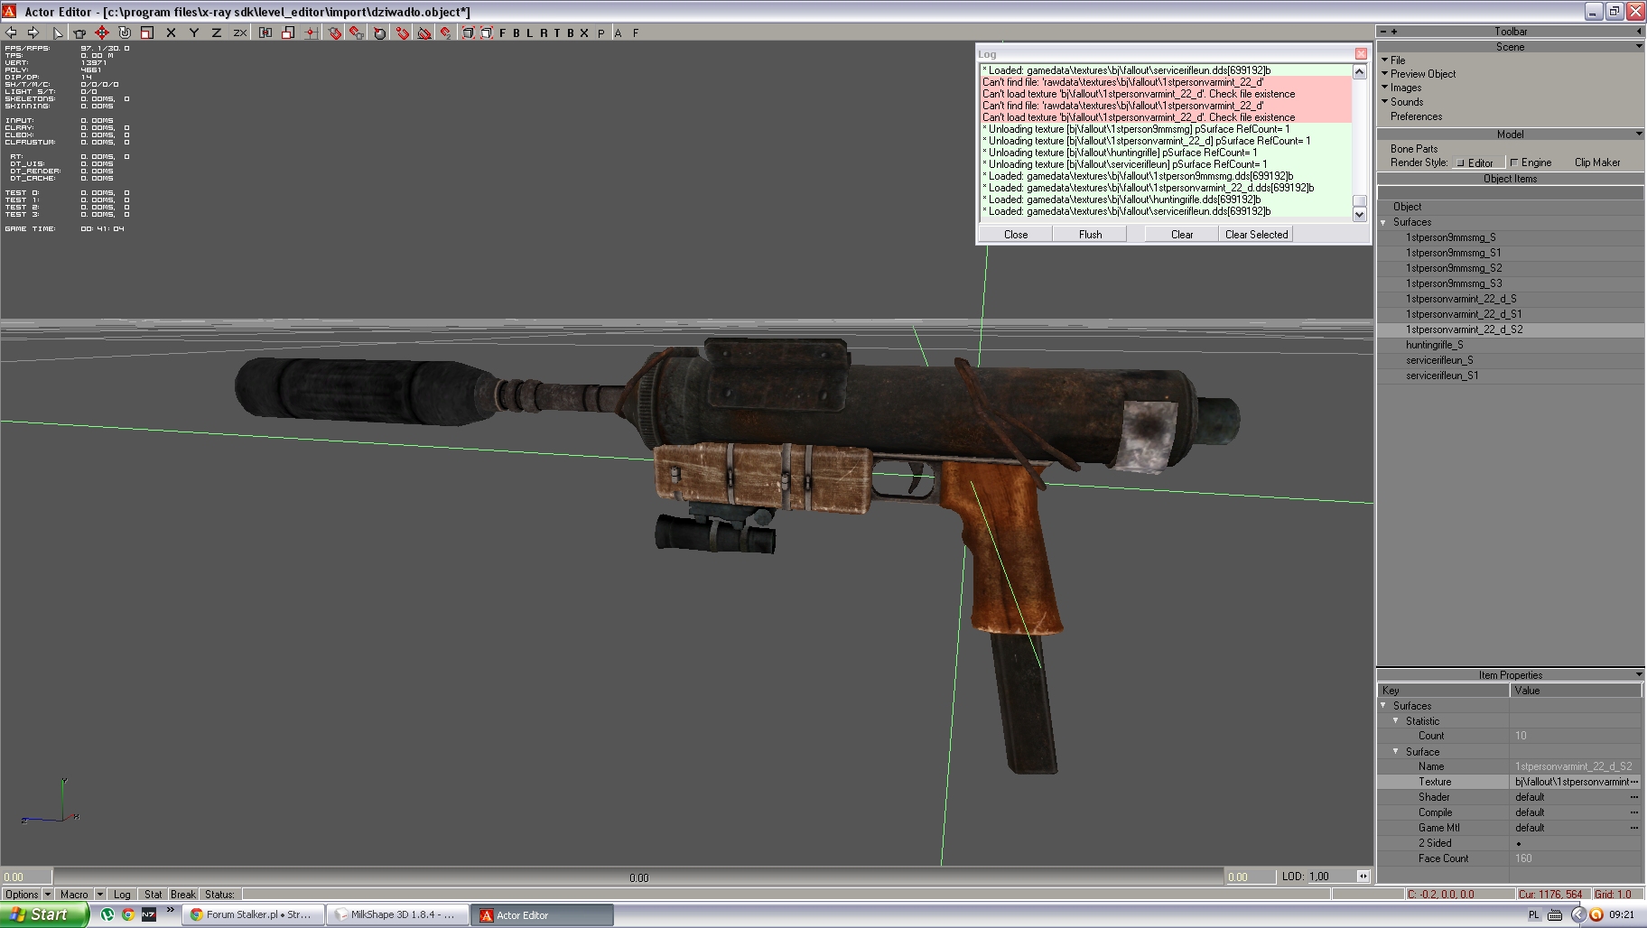
Task: Collapse the Model panel arrow
Action: point(1639,135)
